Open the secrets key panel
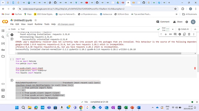This screenshot has width=199, height=111. point(3,50)
